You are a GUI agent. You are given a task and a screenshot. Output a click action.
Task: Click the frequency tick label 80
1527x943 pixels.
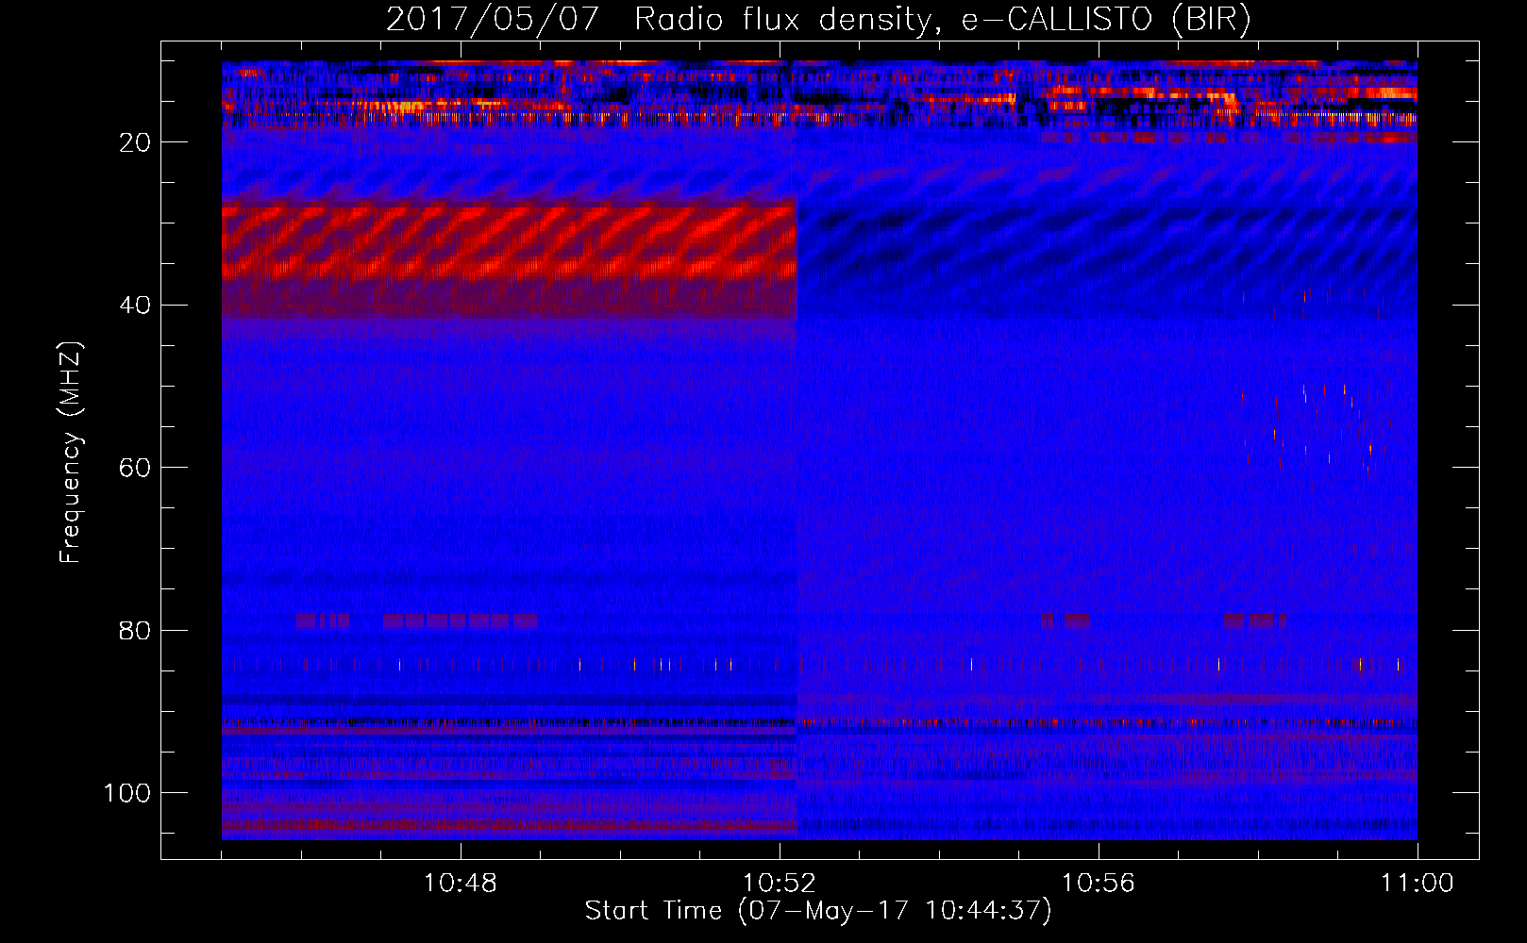pos(135,631)
